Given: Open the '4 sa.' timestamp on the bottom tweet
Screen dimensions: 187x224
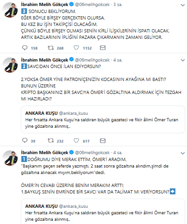Looking at the screenshot, I should pyautogui.click(x=118, y=153).
